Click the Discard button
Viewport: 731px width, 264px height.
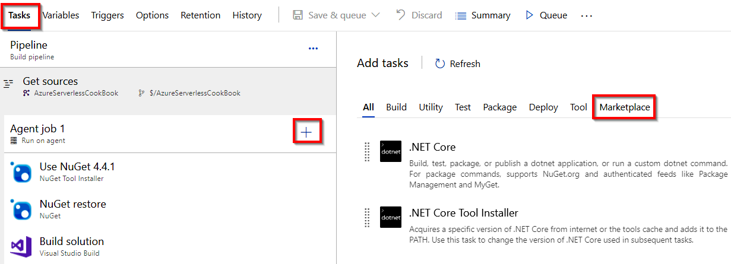pyautogui.click(x=419, y=15)
